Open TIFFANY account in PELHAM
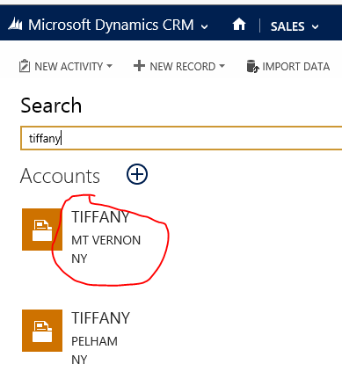342x379 pixels. click(x=100, y=318)
